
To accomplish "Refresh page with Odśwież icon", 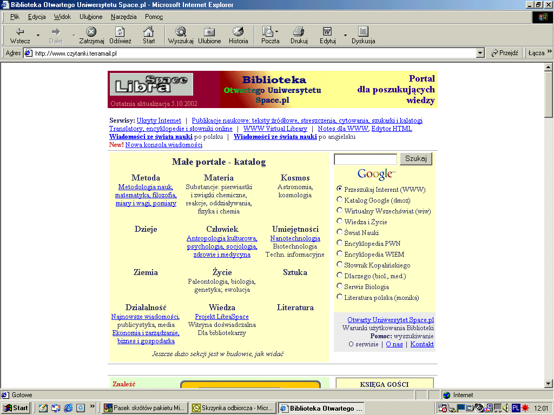I will [x=120, y=32].
